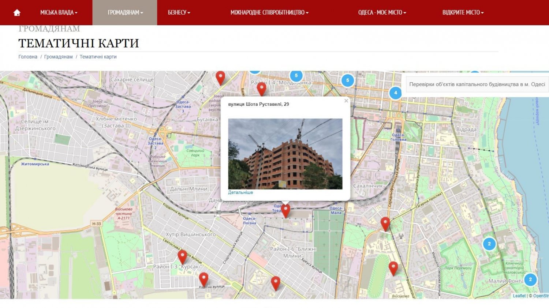Click the blue cluster 2 near Малий Фонтан
Screen dimensions: 549x308
530,279
